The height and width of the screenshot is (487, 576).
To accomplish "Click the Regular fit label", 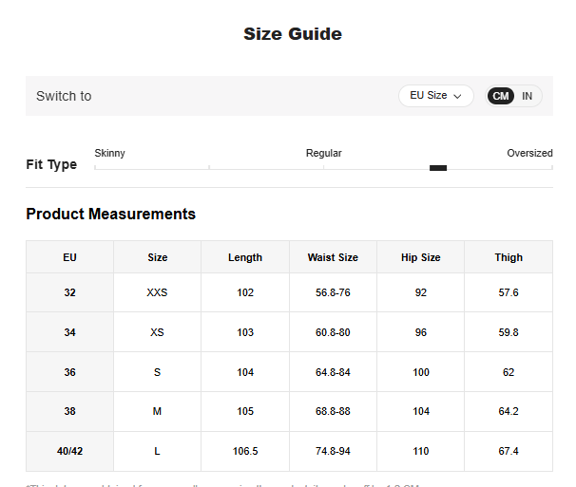I will [323, 153].
